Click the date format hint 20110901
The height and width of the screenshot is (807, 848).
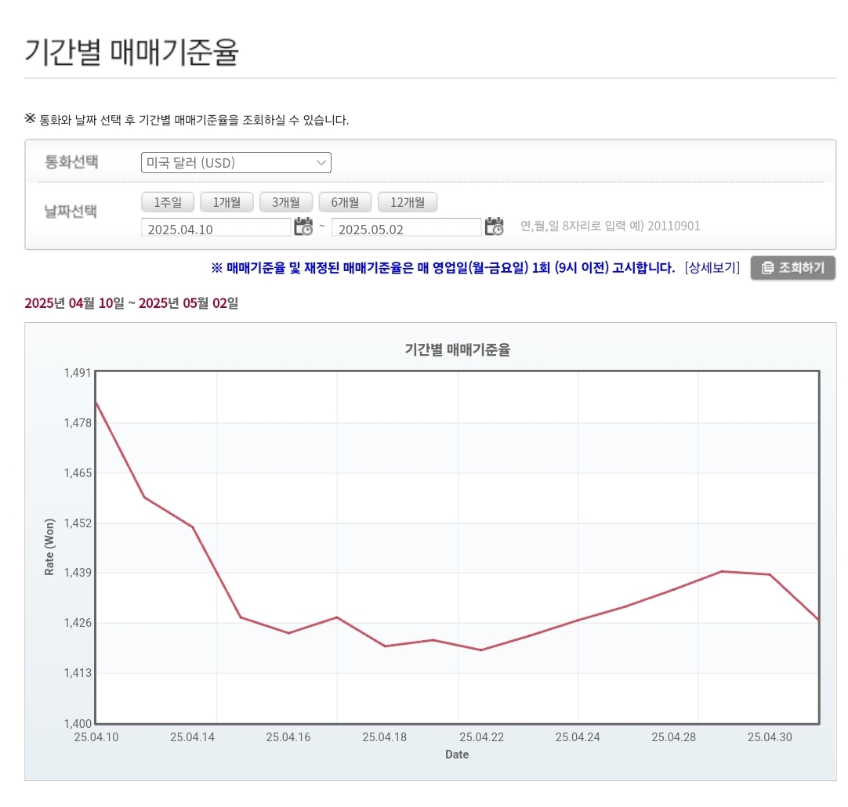pos(674,226)
